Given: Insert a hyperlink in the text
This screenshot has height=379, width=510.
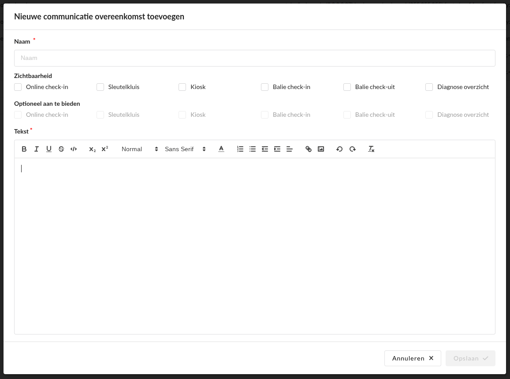Looking at the screenshot, I should click(309, 149).
